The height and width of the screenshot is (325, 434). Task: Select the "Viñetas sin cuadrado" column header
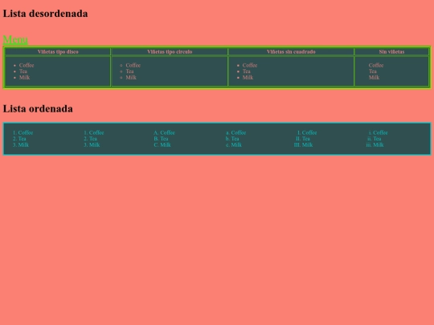[x=291, y=51]
